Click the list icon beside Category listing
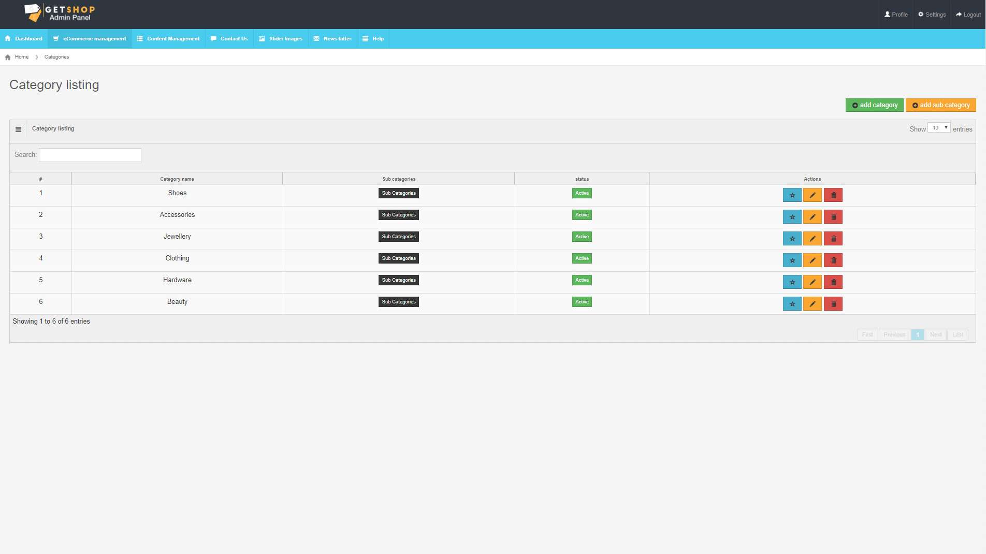 click(x=18, y=129)
